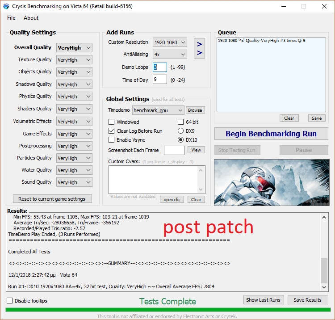Open the About menu
335x320 pixels.
[31, 18]
